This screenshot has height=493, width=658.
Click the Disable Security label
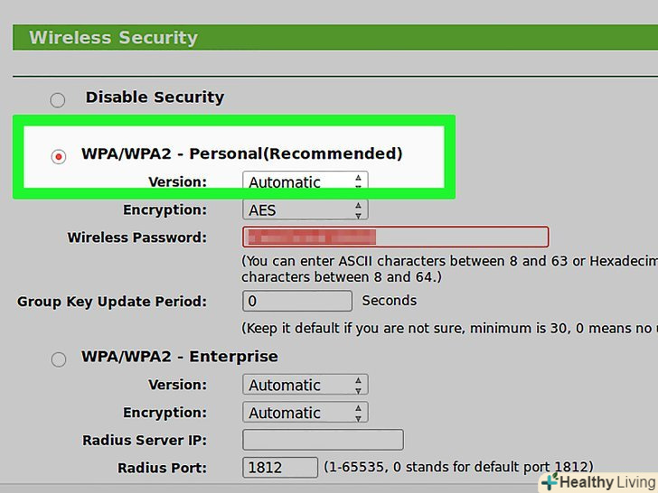click(155, 98)
